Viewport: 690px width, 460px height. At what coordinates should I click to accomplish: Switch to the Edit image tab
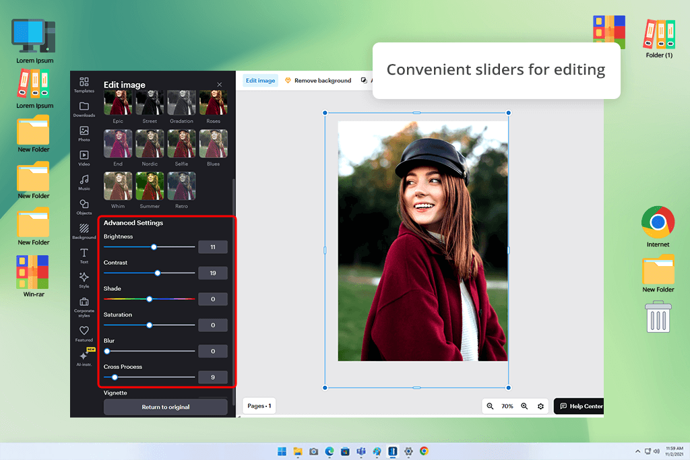(x=260, y=80)
